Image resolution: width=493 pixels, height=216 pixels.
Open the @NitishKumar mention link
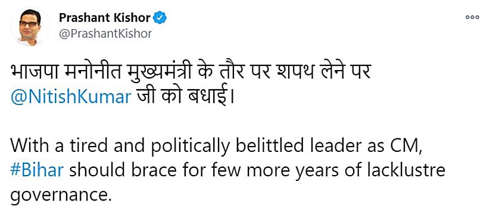(x=71, y=97)
